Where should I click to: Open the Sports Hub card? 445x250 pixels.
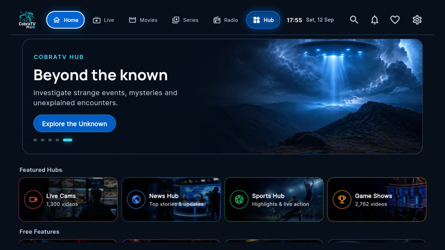(x=274, y=199)
